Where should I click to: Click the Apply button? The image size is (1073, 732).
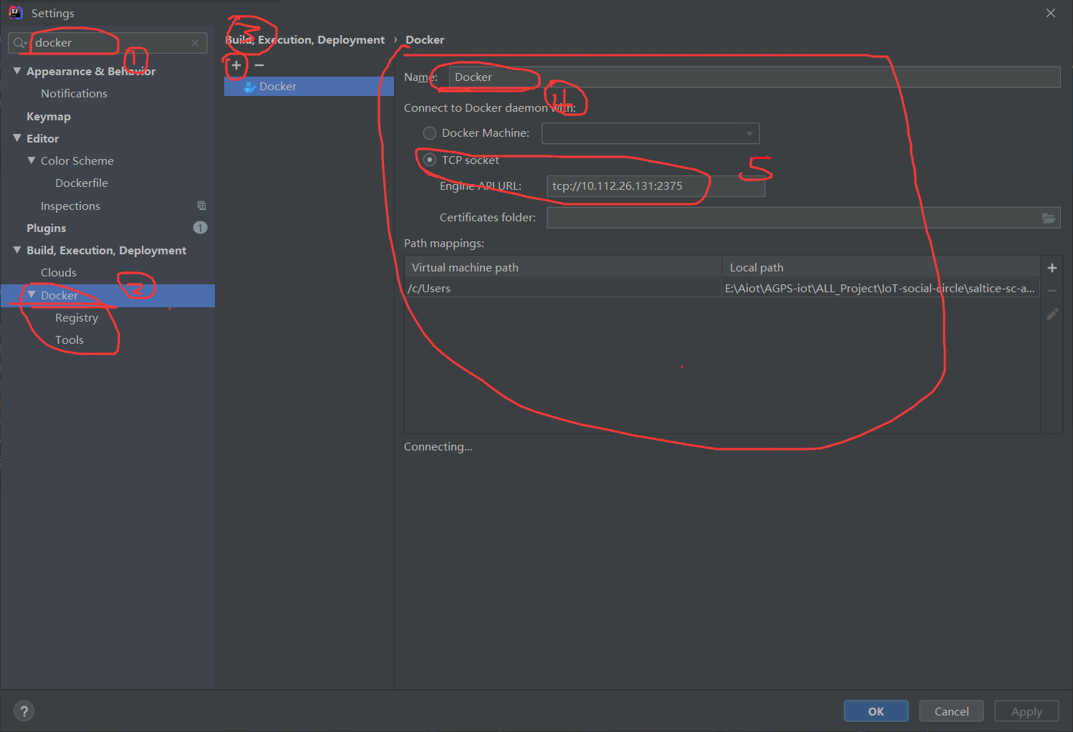click(1026, 711)
